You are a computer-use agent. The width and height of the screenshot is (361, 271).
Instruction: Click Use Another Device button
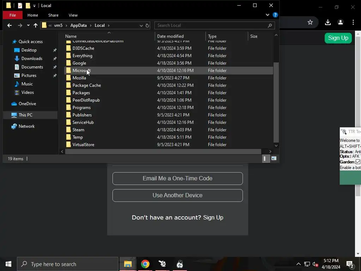pyautogui.click(x=178, y=195)
